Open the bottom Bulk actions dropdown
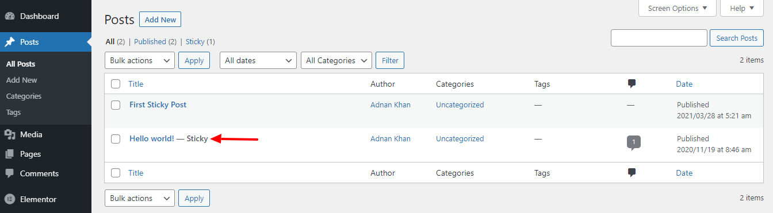This screenshot has height=213, width=773. (139, 198)
